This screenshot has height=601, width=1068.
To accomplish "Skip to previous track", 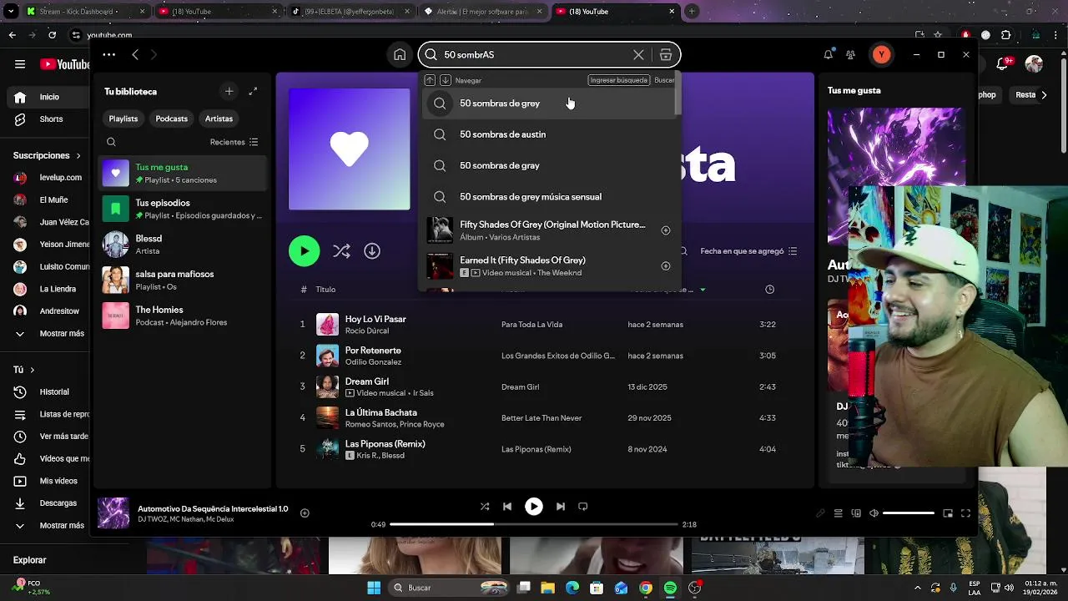I will pyautogui.click(x=507, y=507).
